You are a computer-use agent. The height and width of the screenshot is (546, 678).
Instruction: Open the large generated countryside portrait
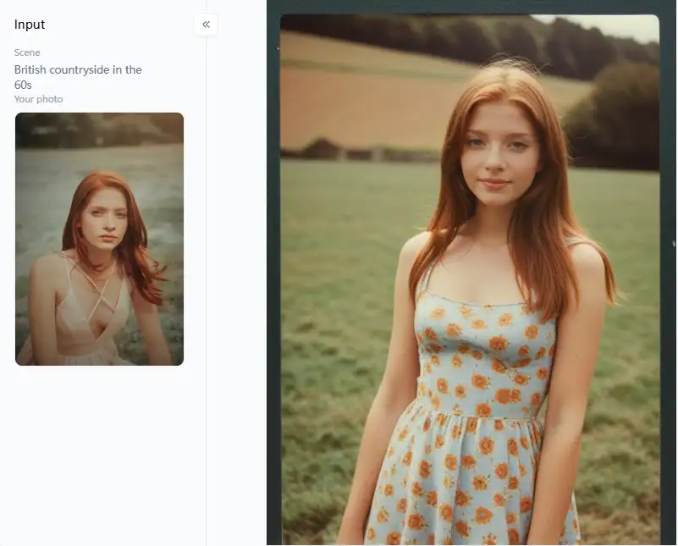tap(470, 279)
